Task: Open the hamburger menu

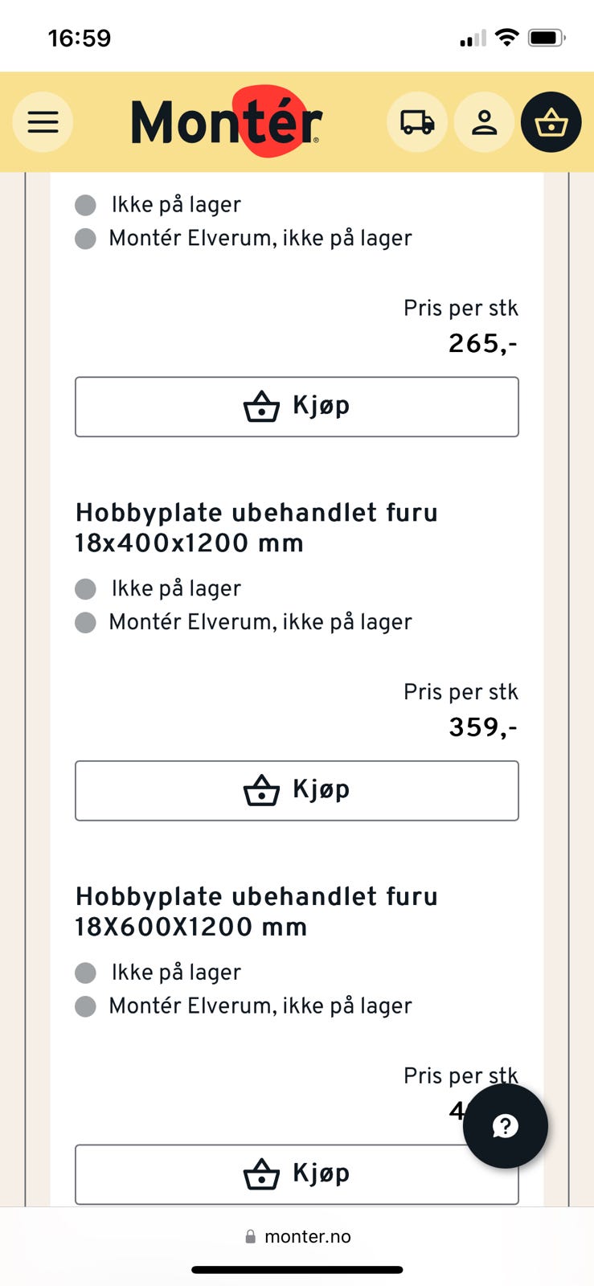Action: click(43, 122)
